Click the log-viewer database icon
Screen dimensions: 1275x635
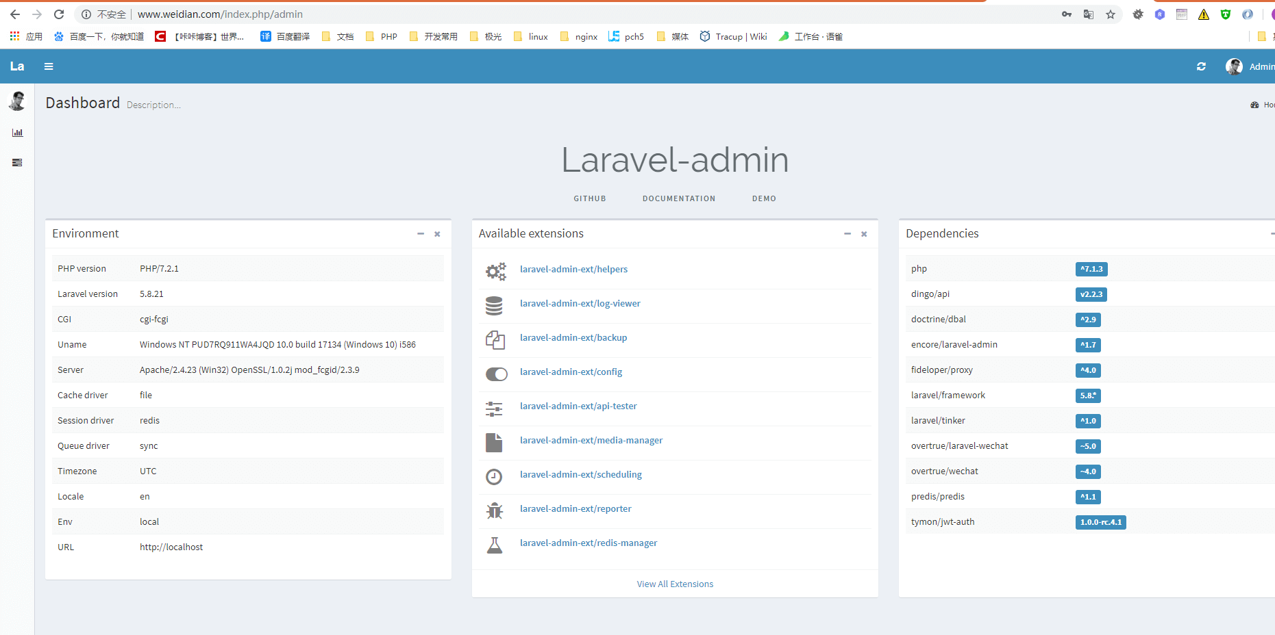(x=494, y=305)
